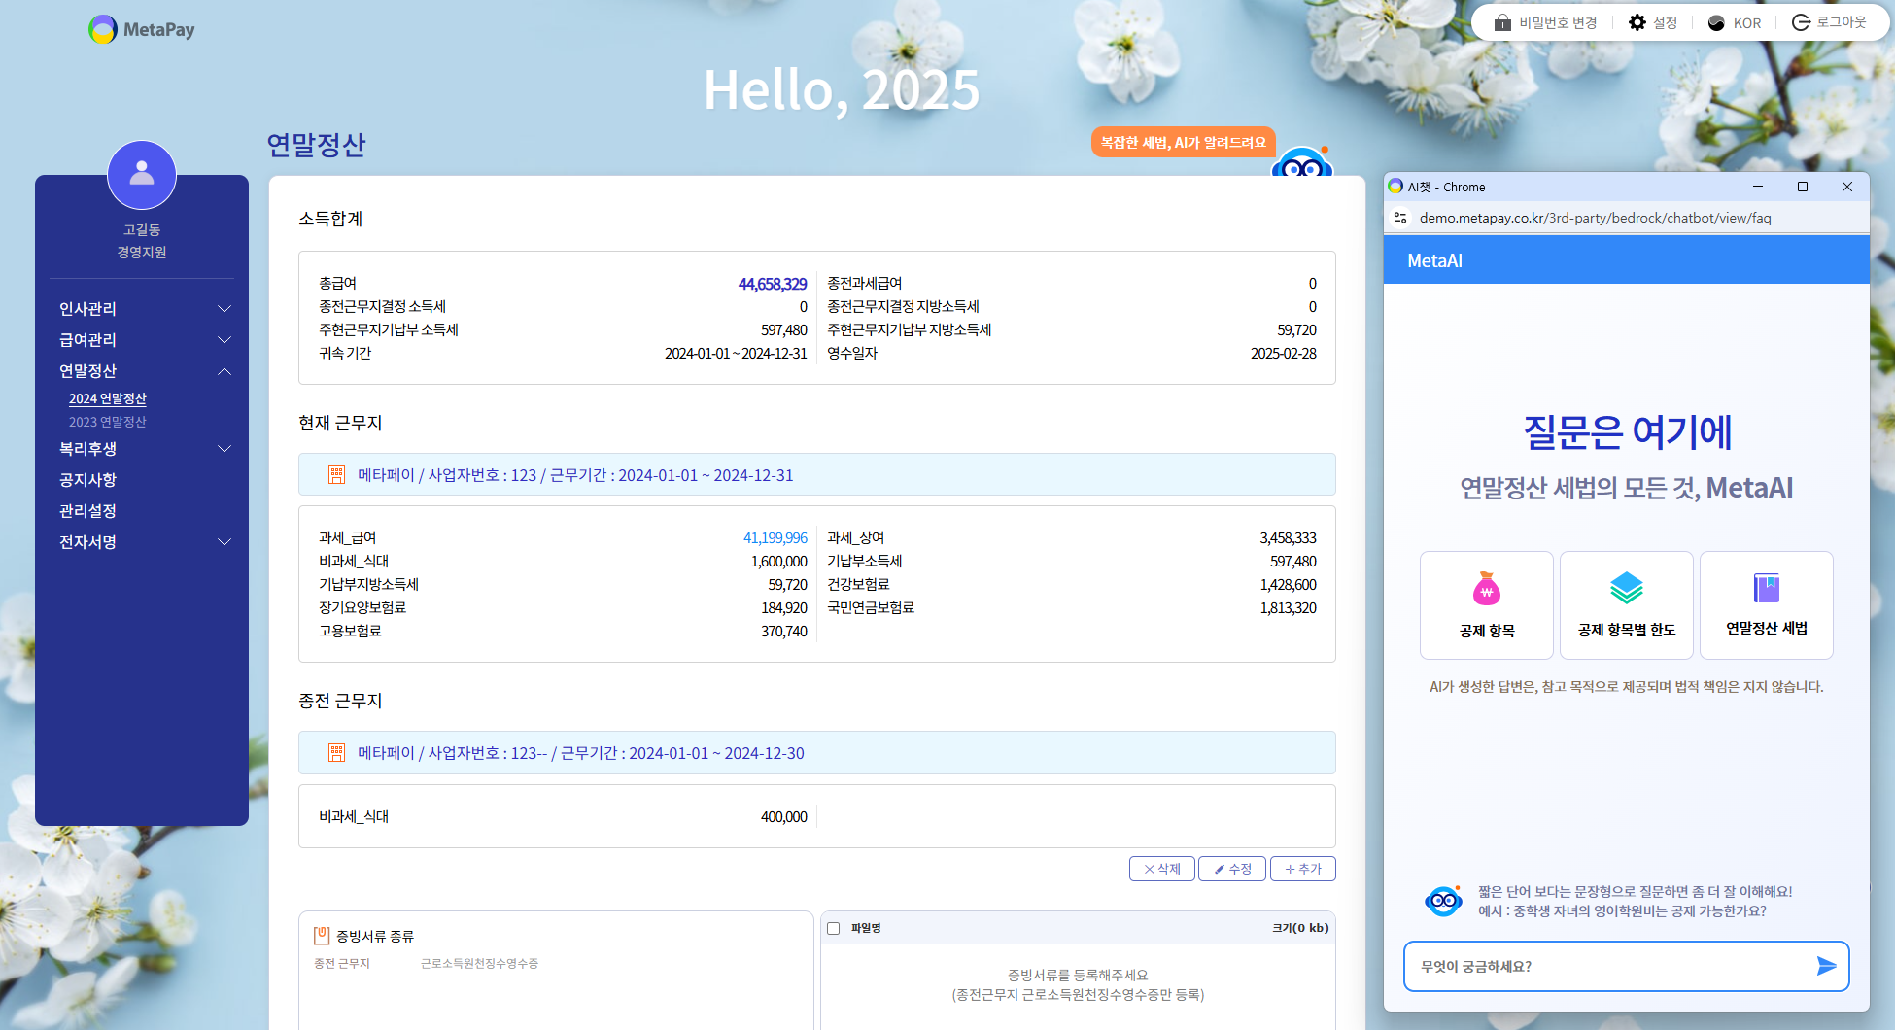Screen dimensions: 1895x1030
Task: Click the user profile avatar
Action: click(142, 175)
